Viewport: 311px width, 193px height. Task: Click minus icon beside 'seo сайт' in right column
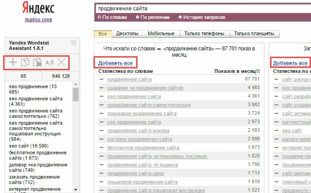[276, 130]
